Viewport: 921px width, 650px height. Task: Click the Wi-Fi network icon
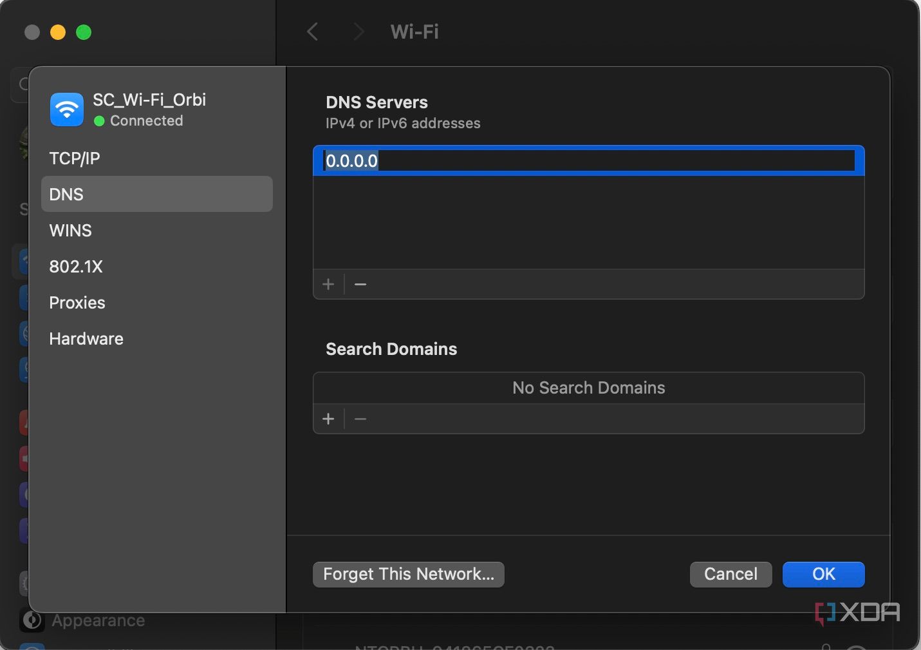tap(67, 110)
